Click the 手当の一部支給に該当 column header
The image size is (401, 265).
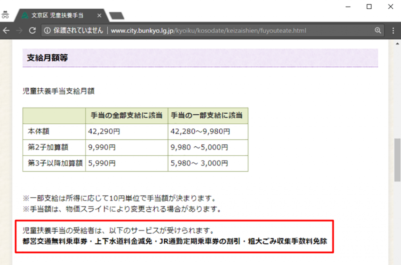[x=207, y=115]
